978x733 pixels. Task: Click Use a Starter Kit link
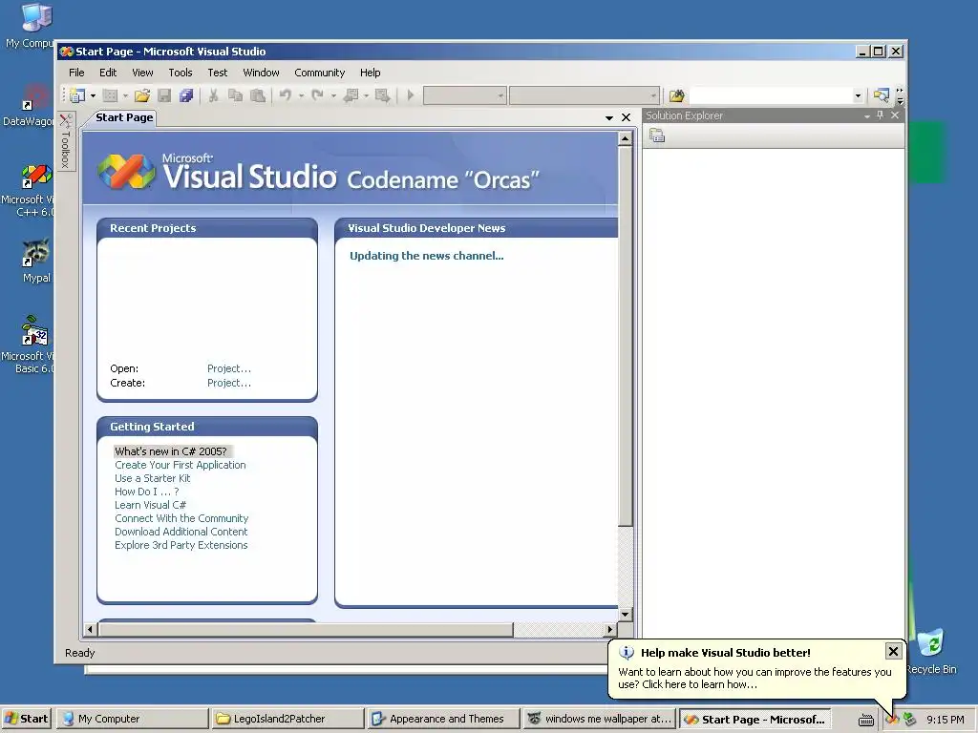point(152,478)
